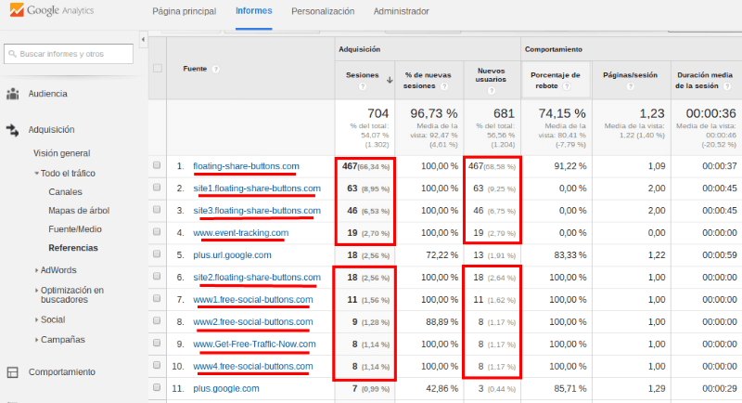Screen dimensions: 742x403
Task: Sort by Nuevos usuarios column header
Action: [x=491, y=75]
